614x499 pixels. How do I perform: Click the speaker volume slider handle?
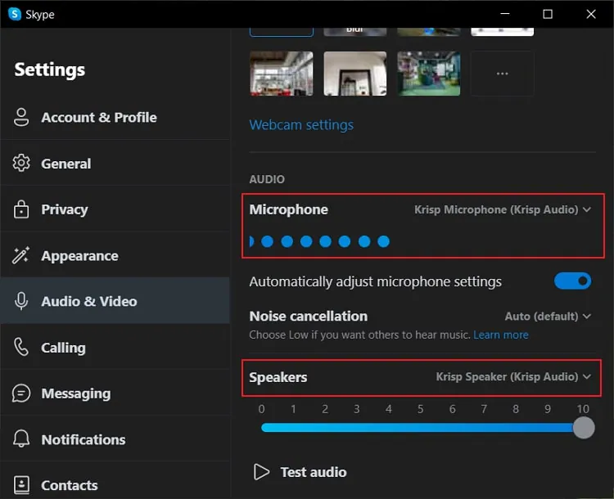point(583,427)
